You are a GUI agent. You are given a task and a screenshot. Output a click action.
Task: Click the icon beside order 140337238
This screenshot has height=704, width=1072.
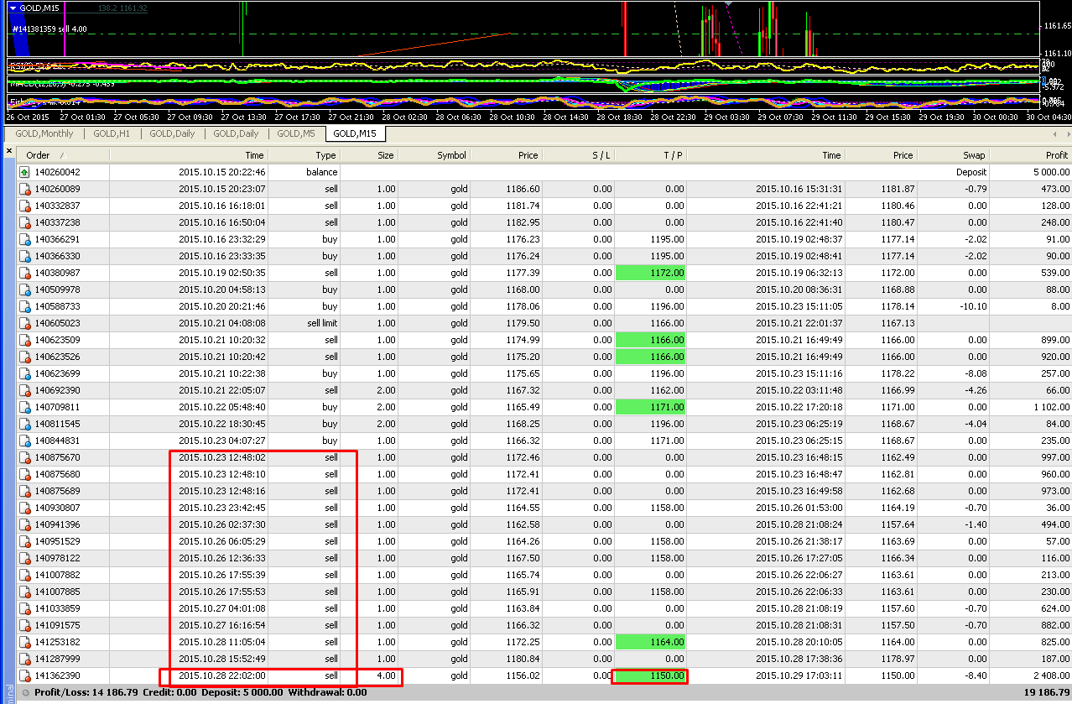24,222
